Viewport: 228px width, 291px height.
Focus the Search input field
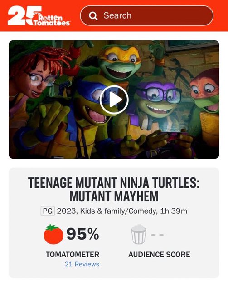pyautogui.click(x=146, y=15)
